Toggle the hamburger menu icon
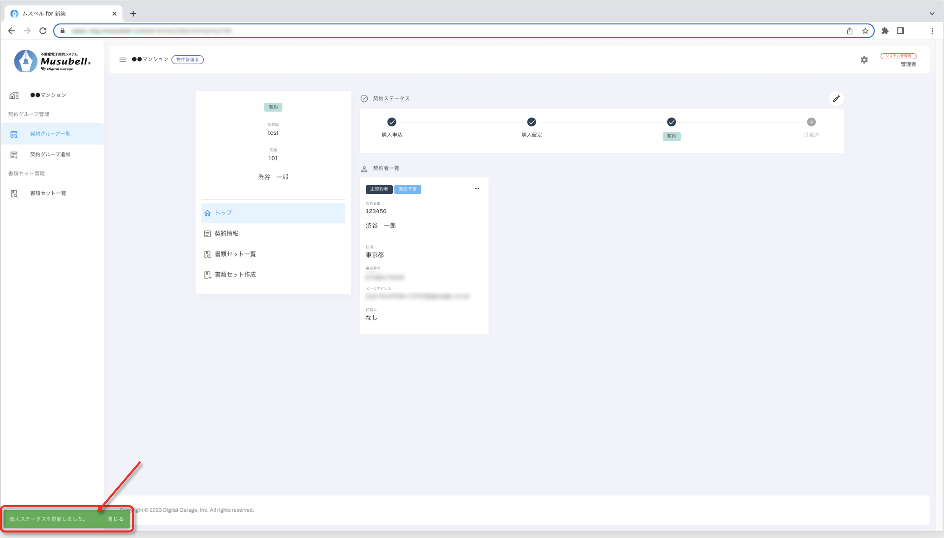This screenshot has height=538, width=944. (123, 60)
